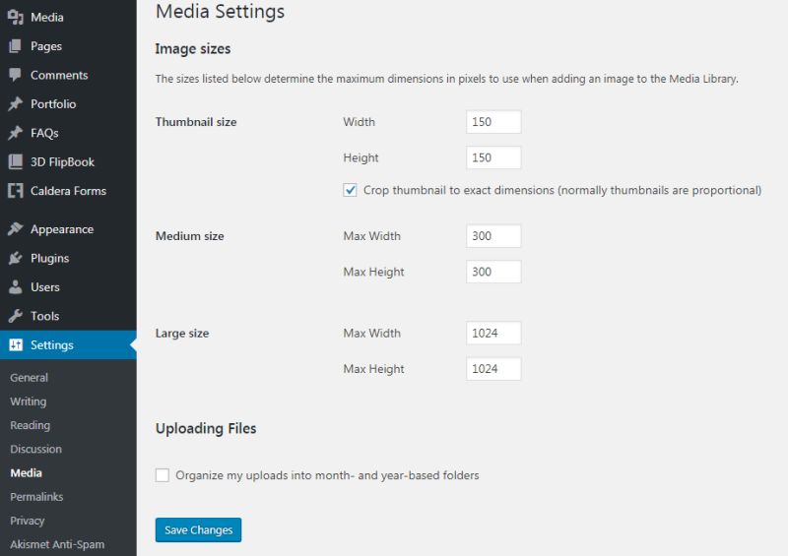Click Large size Max Width field

pos(493,333)
